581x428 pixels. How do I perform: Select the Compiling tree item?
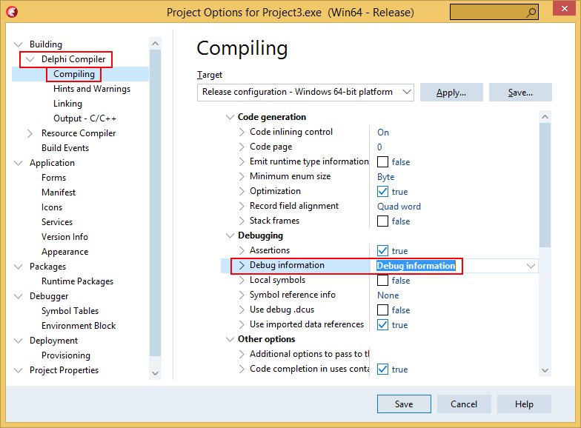74,74
